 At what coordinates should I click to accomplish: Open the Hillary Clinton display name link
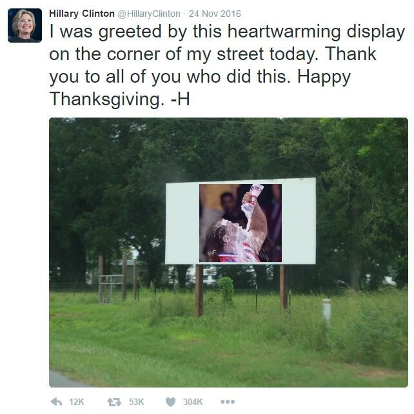[82, 14]
